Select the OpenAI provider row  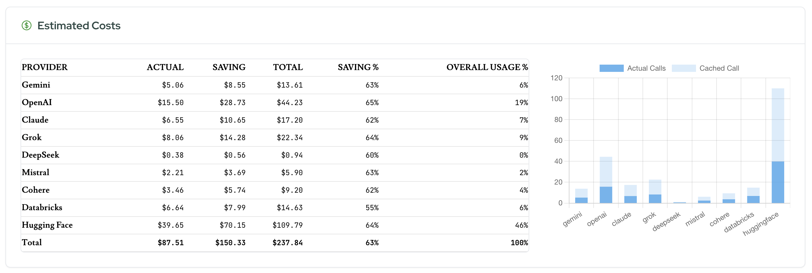pos(37,102)
